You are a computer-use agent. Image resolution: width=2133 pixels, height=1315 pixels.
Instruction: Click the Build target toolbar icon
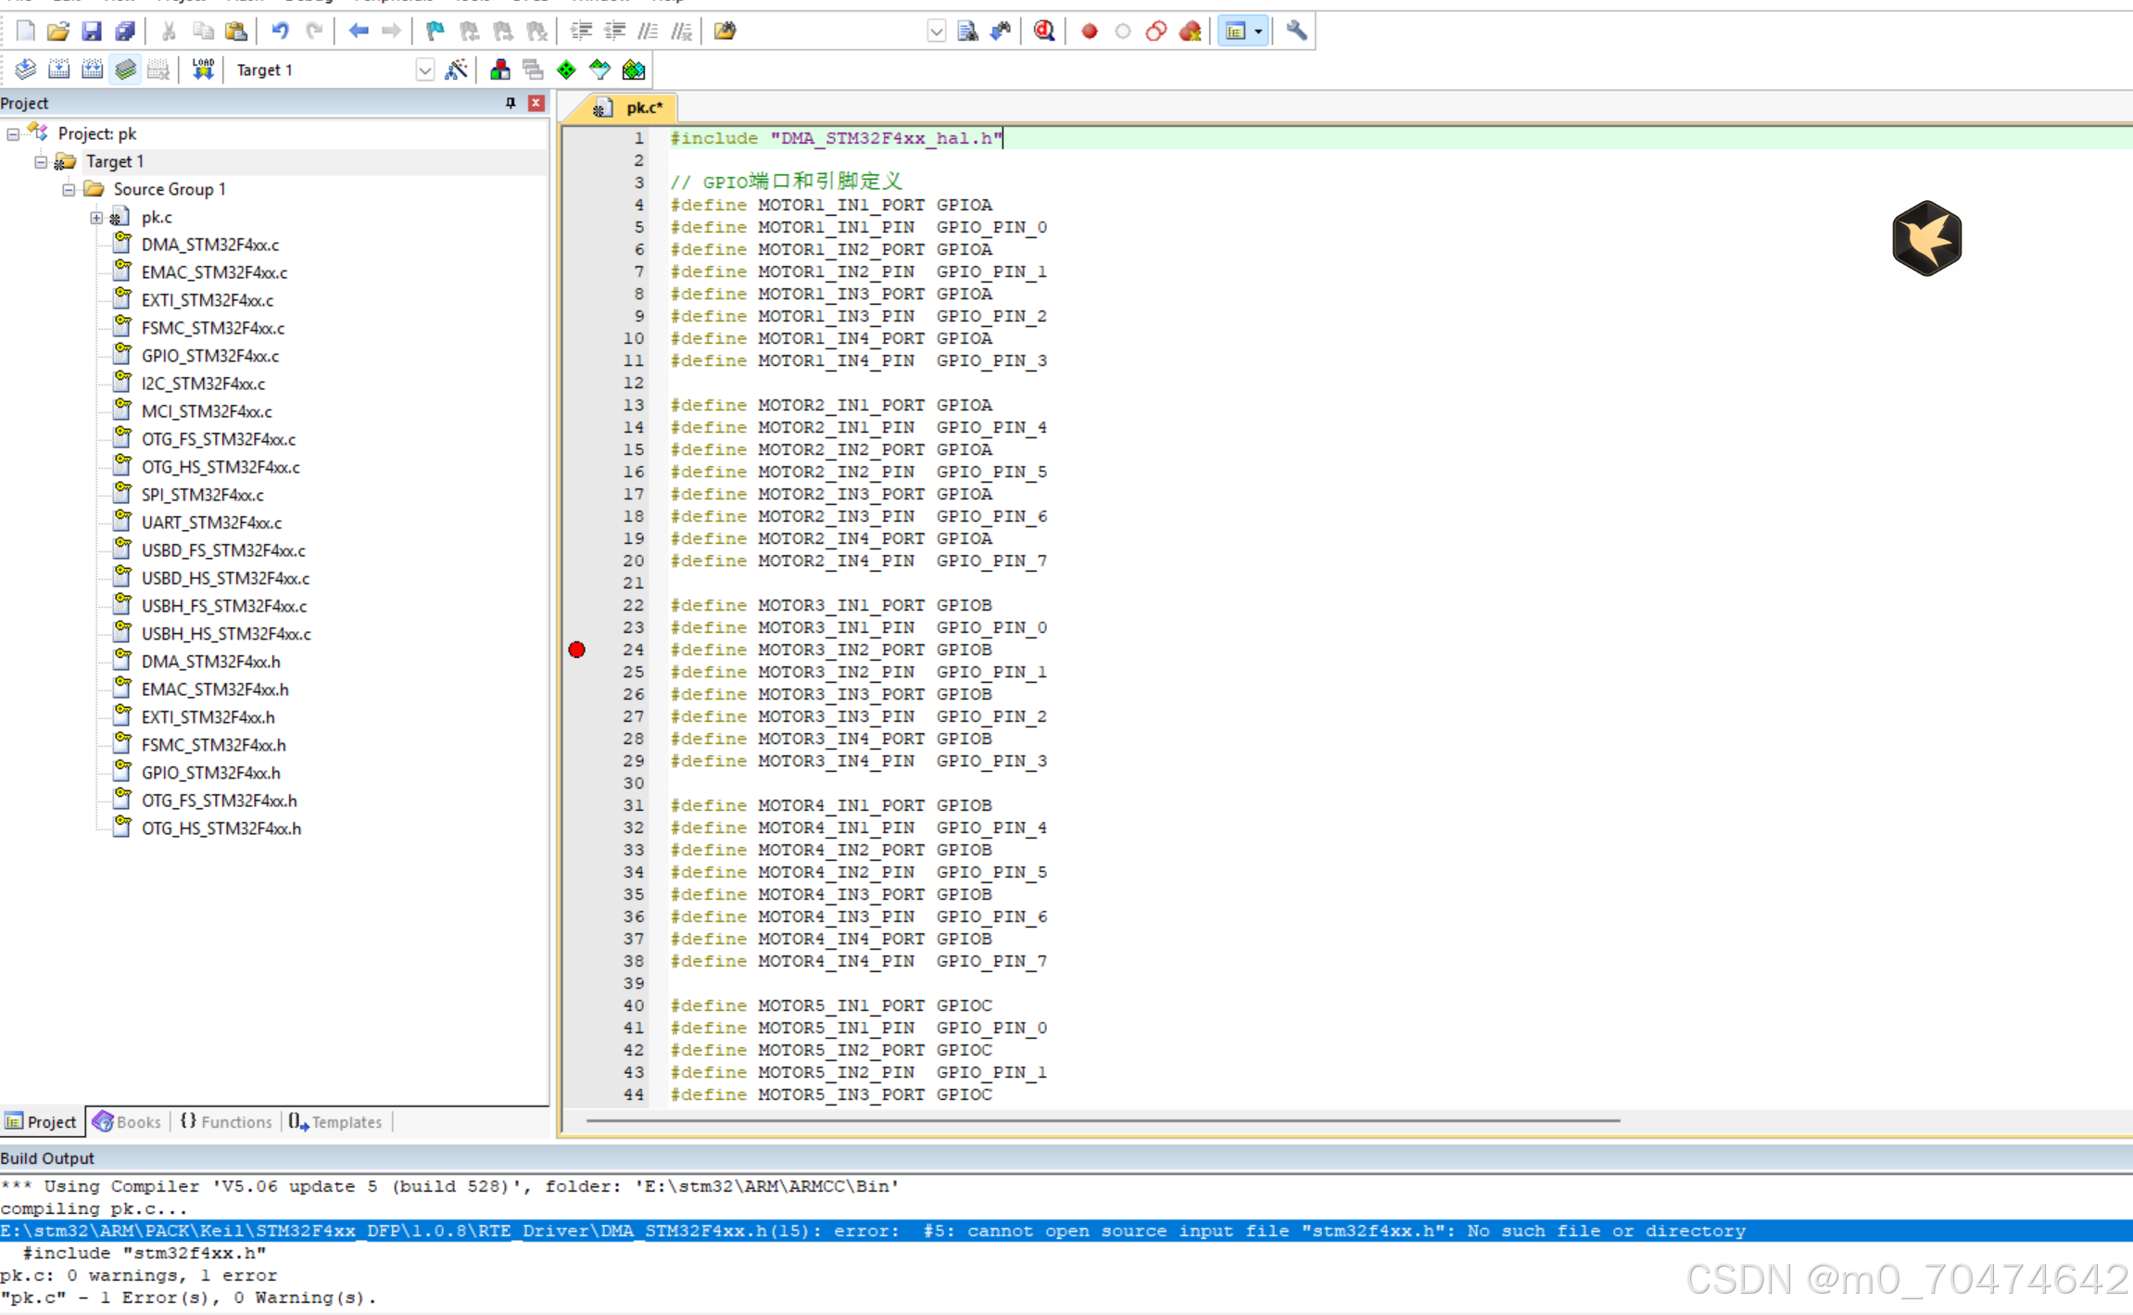coord(58,70)
